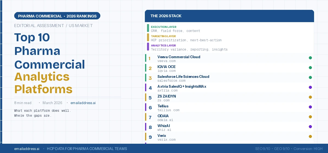This screenshot has height=153, width=328.
Task: Click rank number 9
Action: tap(150, 137)
